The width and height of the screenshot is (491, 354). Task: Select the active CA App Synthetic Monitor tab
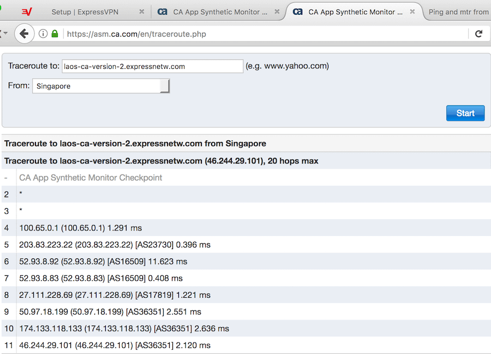tap(355, 12)
